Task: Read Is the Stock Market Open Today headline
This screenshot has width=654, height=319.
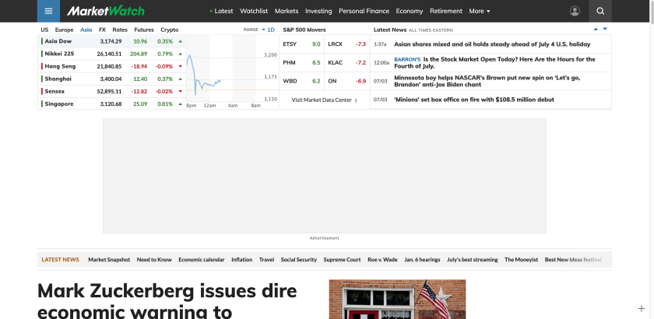Action: point(494,62)
